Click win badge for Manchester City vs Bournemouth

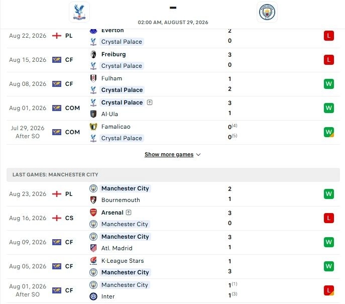click(x=329, y=194)
